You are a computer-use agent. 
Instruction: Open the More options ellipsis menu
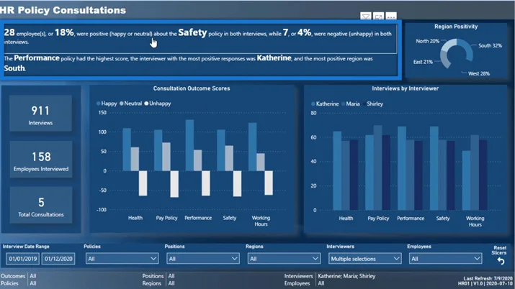[x=391, y=16]
